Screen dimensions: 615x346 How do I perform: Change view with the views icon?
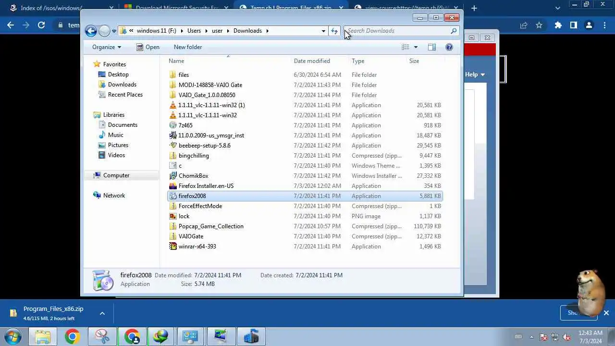click(406, 47)
